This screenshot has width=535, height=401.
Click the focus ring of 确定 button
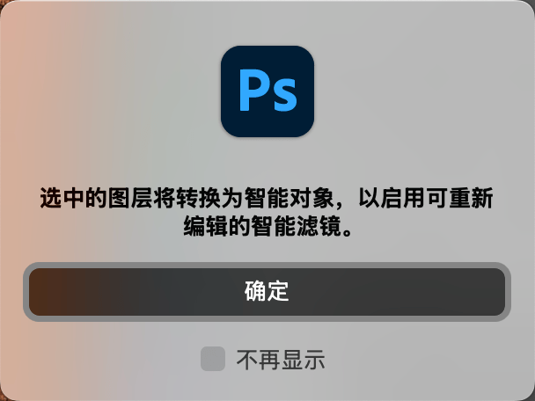coord(267,265)
